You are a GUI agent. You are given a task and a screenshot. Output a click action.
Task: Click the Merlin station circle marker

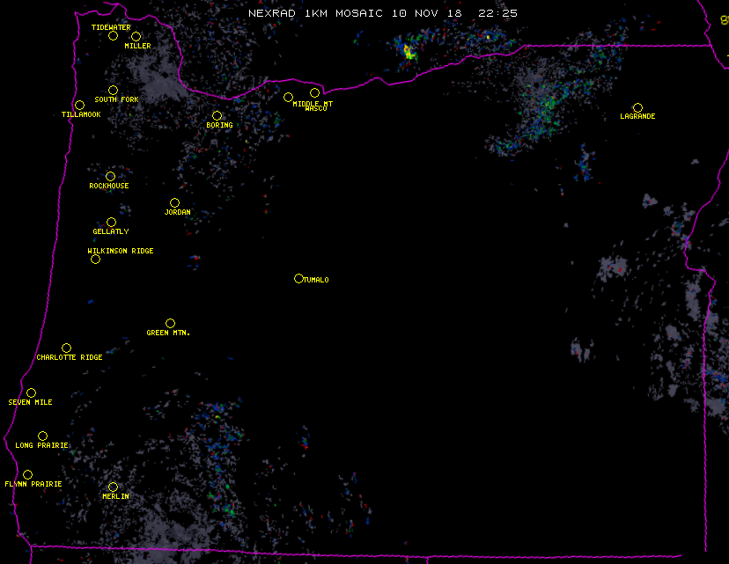pos(113,487)
